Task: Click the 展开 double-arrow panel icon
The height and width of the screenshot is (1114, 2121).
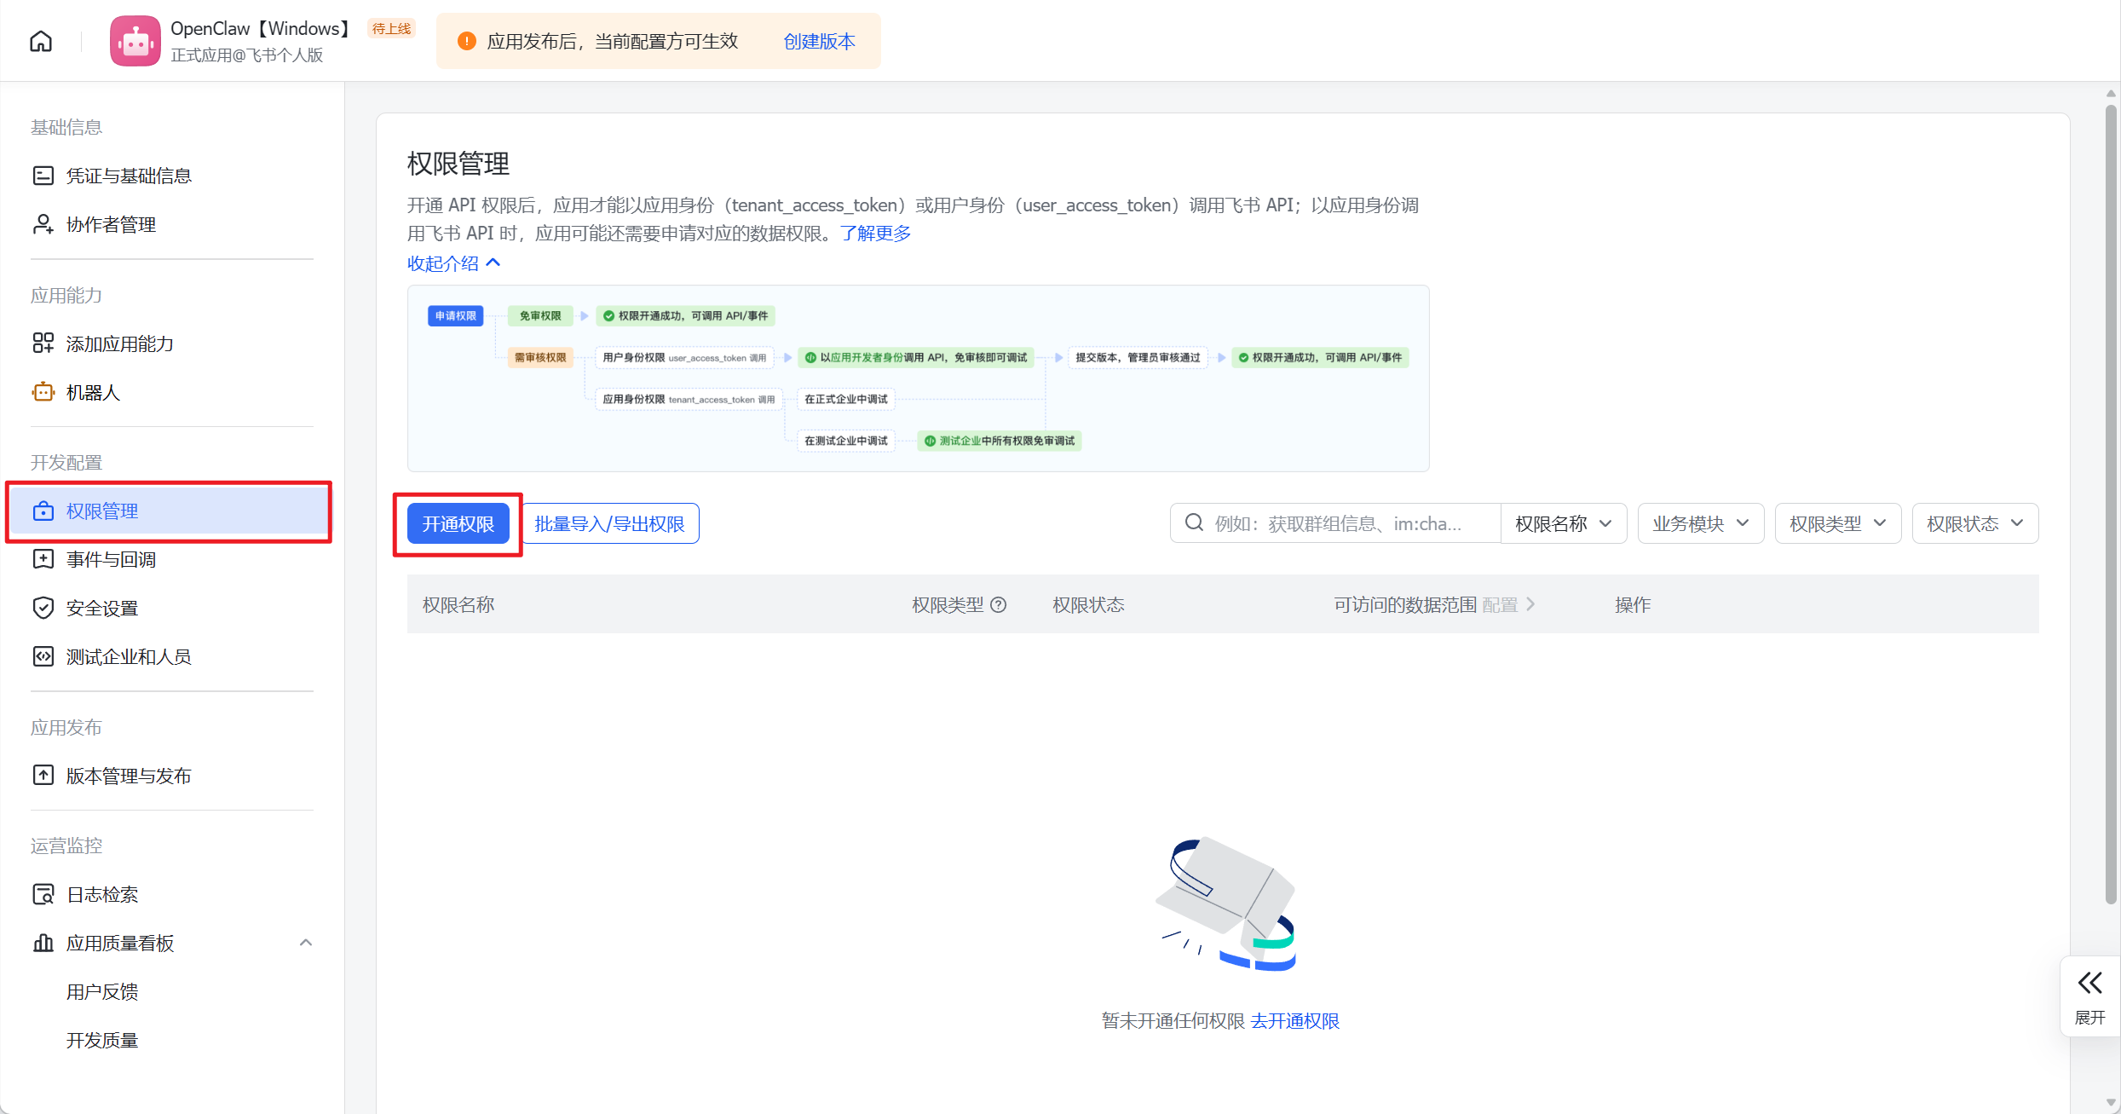Action: pyautogui.click(x=2089, y=984)
